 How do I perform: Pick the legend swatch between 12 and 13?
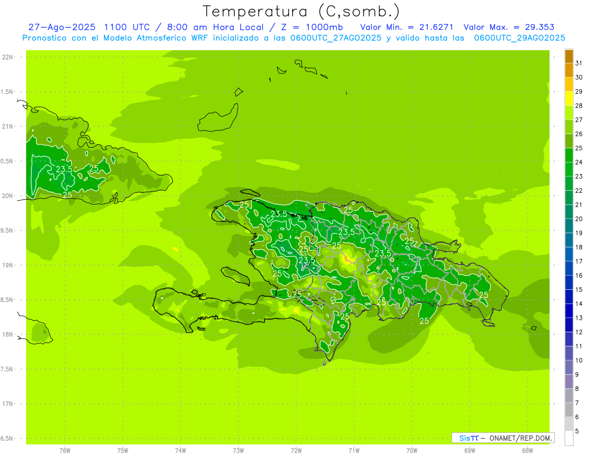tap(569, 325)
